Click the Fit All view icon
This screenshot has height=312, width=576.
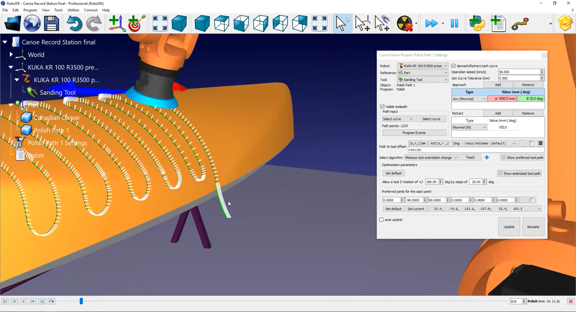(x=160, y=23)
